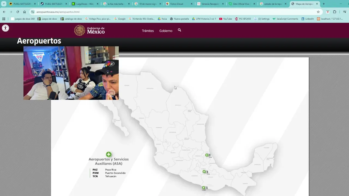This screenshot has width=349, height=196.
Task: Expand the tab search dropdown arrow
Action: (x=4, y=4)
